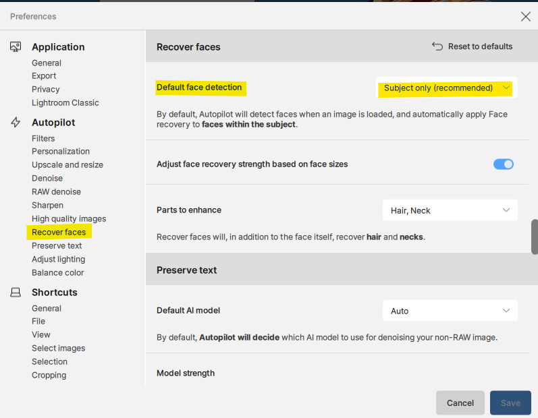The image size is (538, 418).
Task: Open the Default AI model dropdown
Action: coord(450,311)
